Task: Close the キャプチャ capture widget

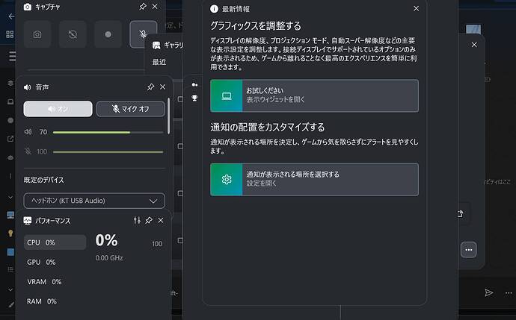Action: pyautogui.click(x=155, y=7)
